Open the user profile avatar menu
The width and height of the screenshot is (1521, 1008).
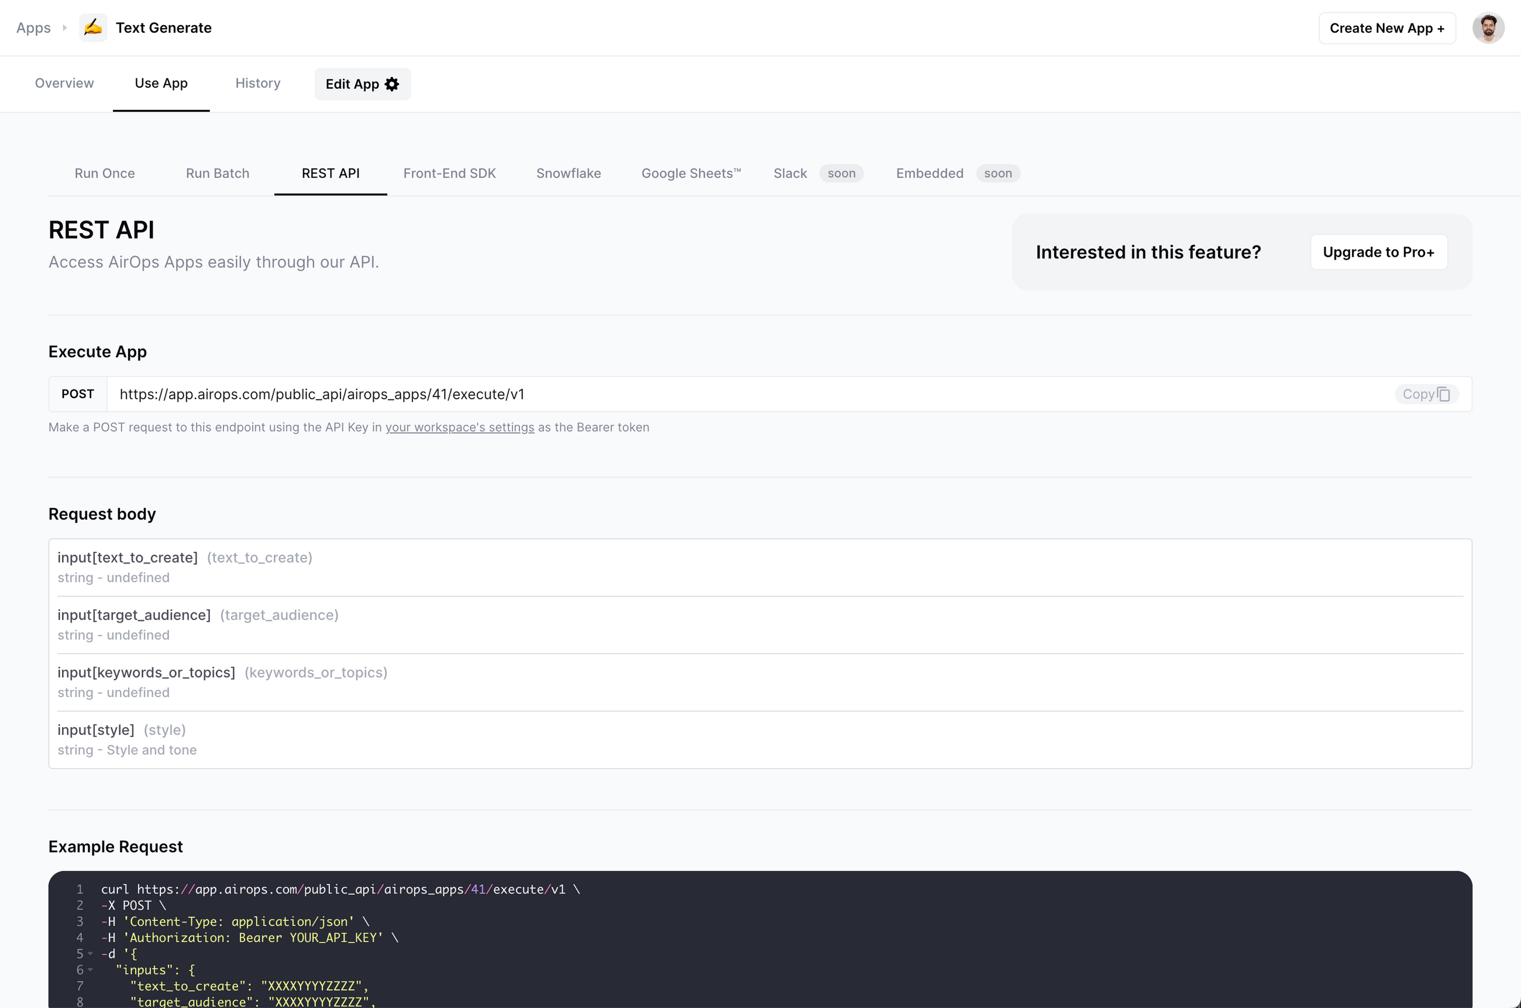tap(1488, 27)
